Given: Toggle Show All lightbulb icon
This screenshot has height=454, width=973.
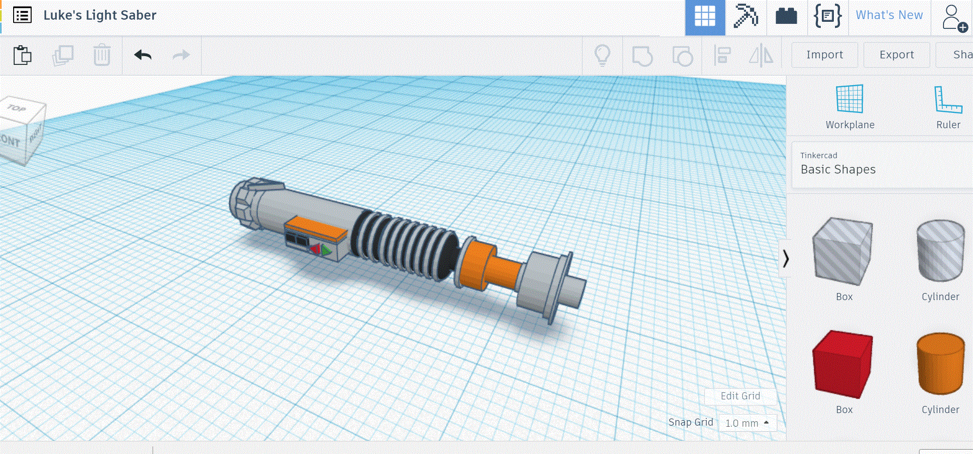Looking at the screenshot, I should click(602, 55).
